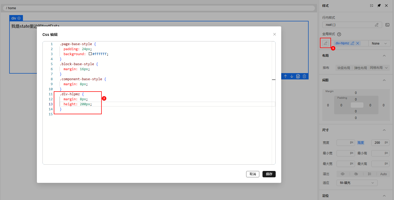The width and height of the screenshot is (394, 200).
Task: Select the Auto overflow option
Action: (383, 174)
